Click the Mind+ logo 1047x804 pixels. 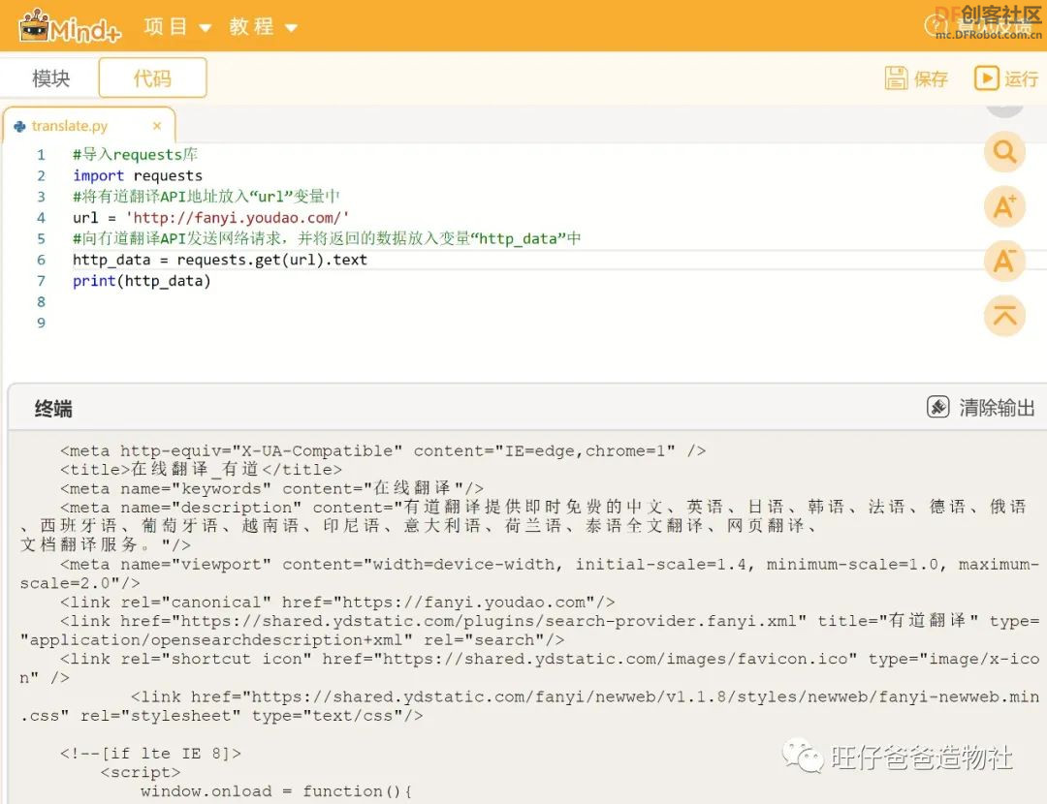(70, 26)
